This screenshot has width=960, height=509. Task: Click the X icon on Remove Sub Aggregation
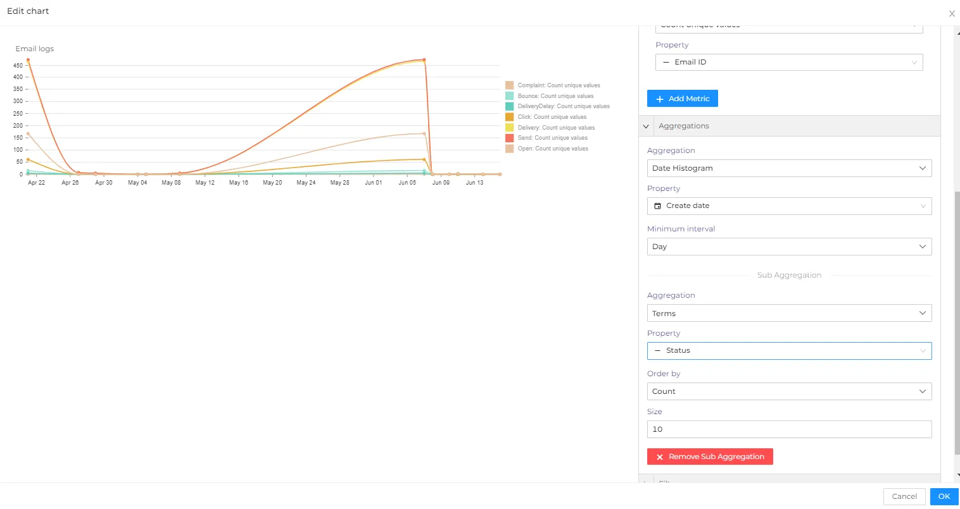(x=660, y=457)
